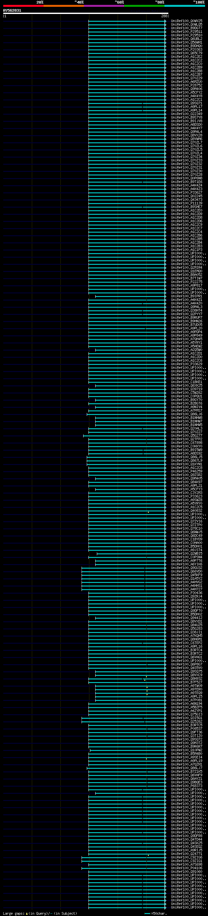Click the green ~80% identity legend segment
This screenshot has height=916, width=208.
pos(144,6)
